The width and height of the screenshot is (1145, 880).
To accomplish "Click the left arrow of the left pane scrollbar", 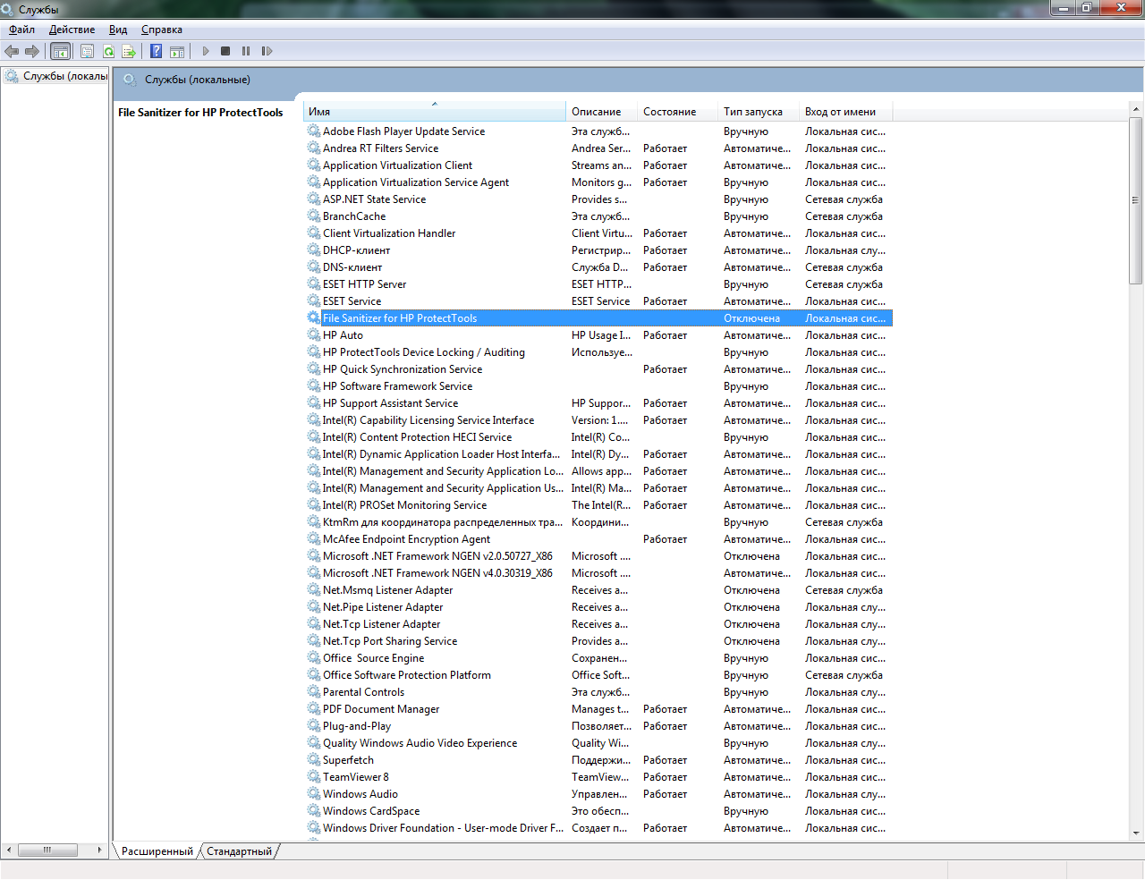I will tap(9, 850).
